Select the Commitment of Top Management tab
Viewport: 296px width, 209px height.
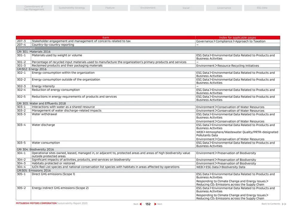click(33, 7)
